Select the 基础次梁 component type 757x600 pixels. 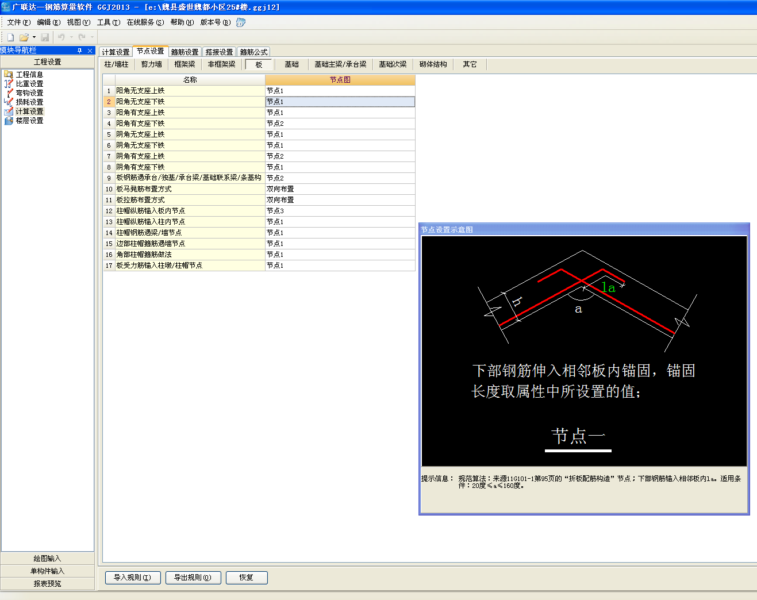tap(393, 64)
